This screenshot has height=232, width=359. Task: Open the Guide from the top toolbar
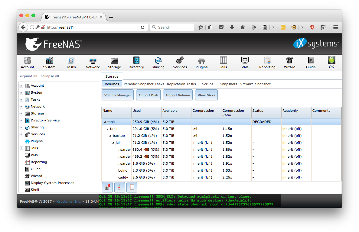[x=311, y=63]
